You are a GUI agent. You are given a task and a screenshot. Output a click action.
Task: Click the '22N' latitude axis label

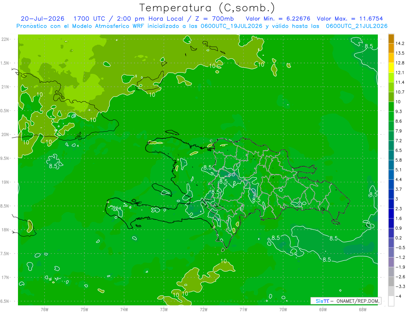5,39
